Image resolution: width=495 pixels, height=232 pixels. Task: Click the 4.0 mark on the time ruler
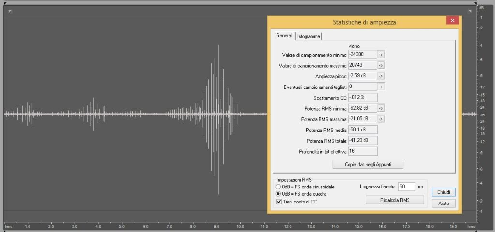coord(98,226)
